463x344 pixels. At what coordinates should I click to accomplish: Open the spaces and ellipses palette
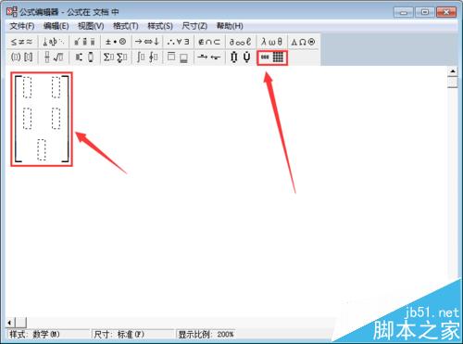click(x=54, y=42)
